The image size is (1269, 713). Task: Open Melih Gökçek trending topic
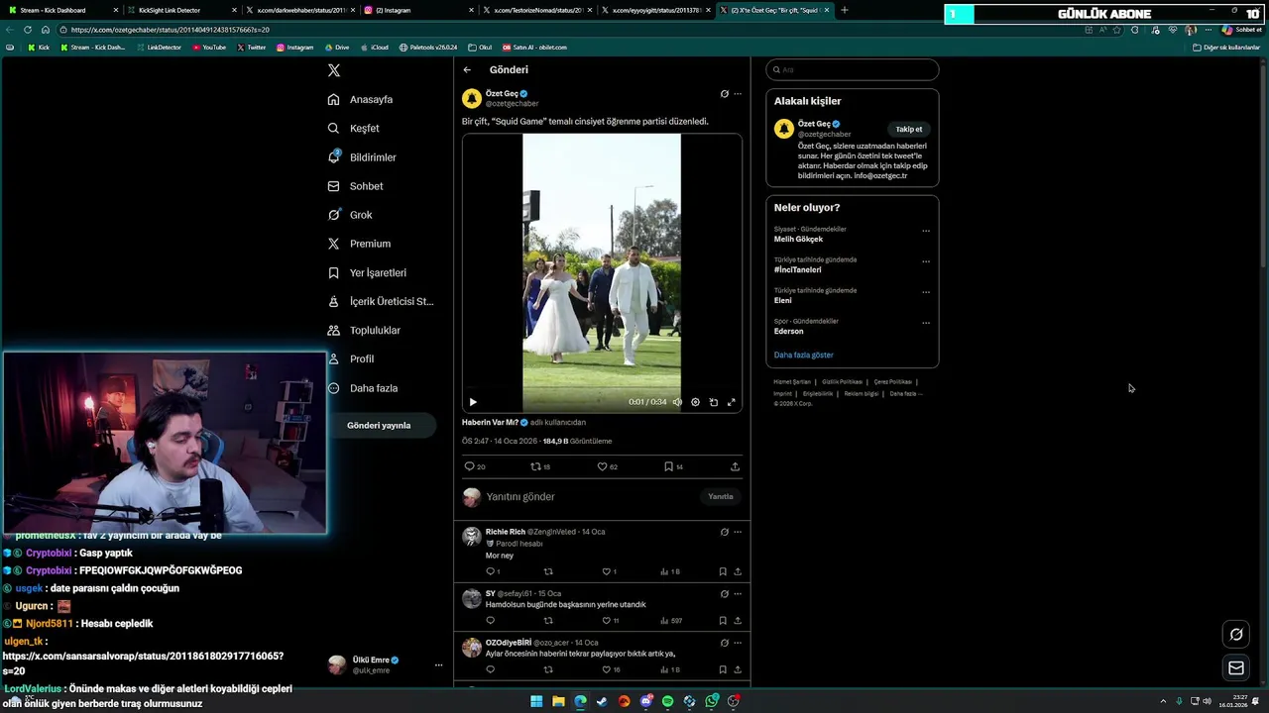click(x=799, y=239)
